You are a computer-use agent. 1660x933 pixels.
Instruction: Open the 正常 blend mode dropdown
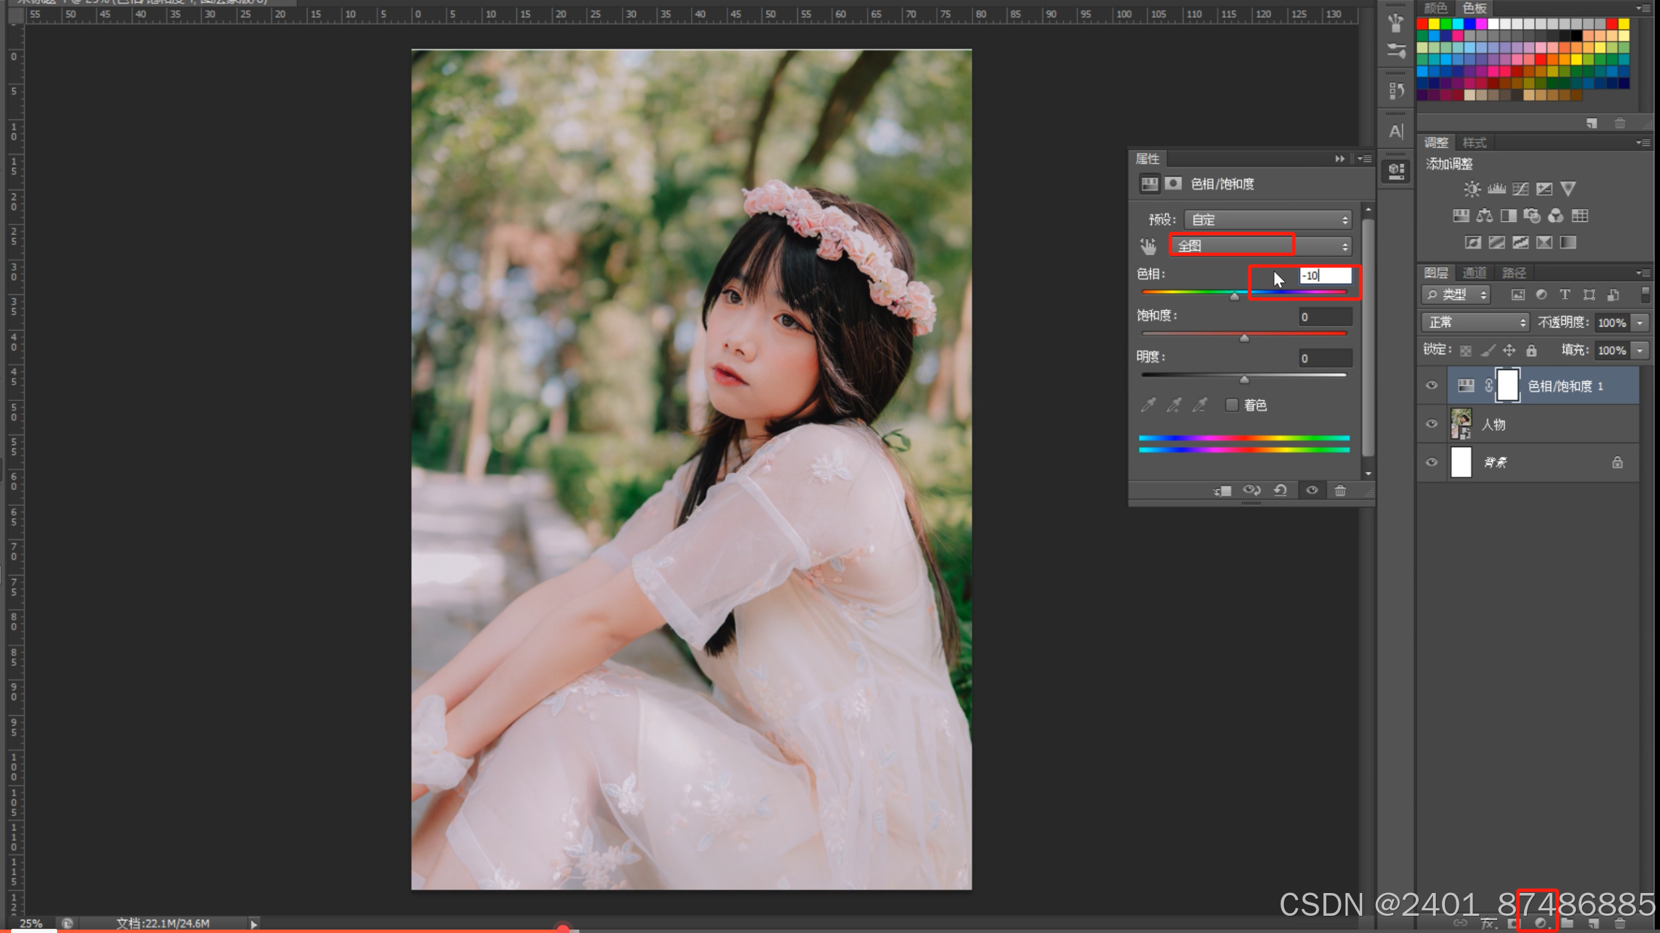pos(1475,322)
